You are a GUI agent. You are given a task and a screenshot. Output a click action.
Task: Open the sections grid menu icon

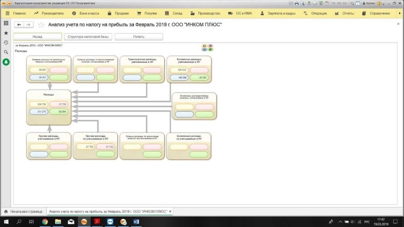click(6, 23)
